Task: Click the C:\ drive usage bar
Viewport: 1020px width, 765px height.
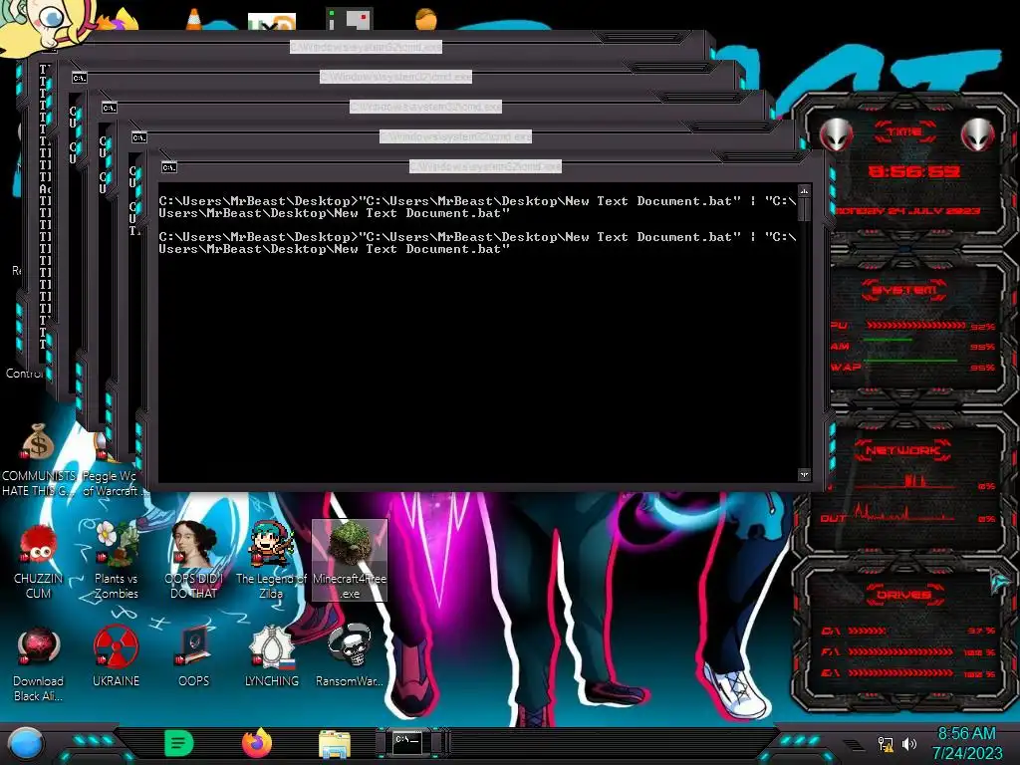Action: (x=867, y=631)
